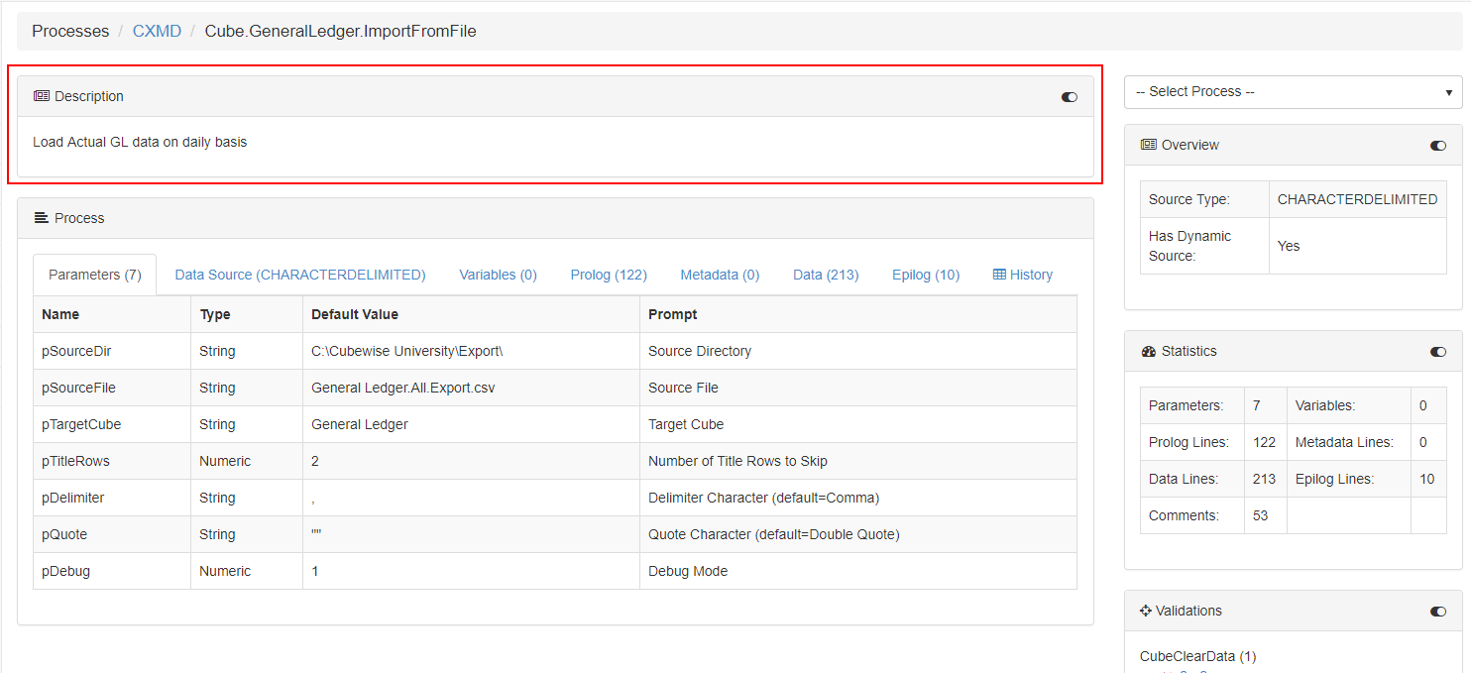Viewport: 1471px width, 673px height.
Task: Show the Epilog (10) tab
Action: [925, 275]
